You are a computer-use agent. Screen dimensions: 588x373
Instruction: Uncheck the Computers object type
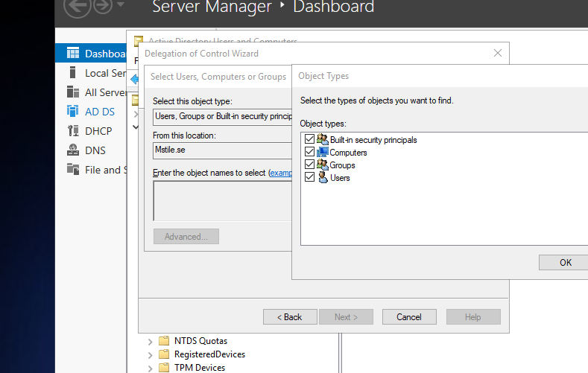[x=309, y=152]
